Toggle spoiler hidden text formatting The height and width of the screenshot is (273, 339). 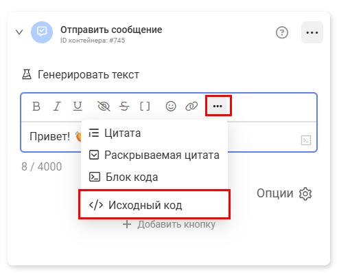pos(104,106)
